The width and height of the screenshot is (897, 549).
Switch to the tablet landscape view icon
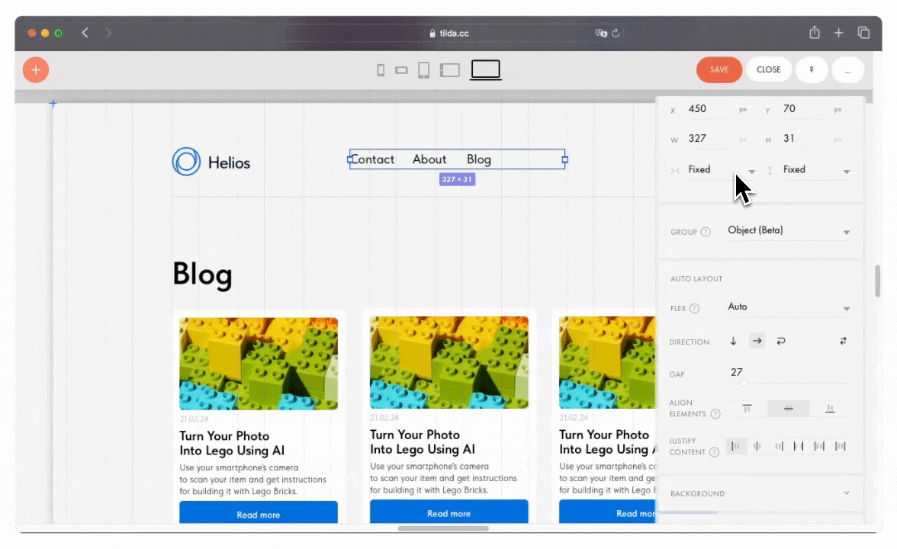(450, 70)
